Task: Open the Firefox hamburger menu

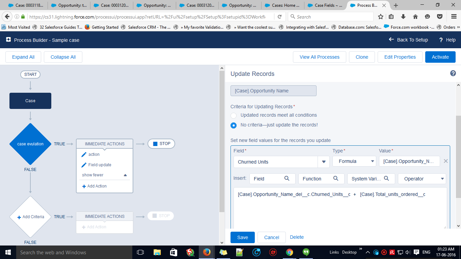Action: tap(454, 17)
